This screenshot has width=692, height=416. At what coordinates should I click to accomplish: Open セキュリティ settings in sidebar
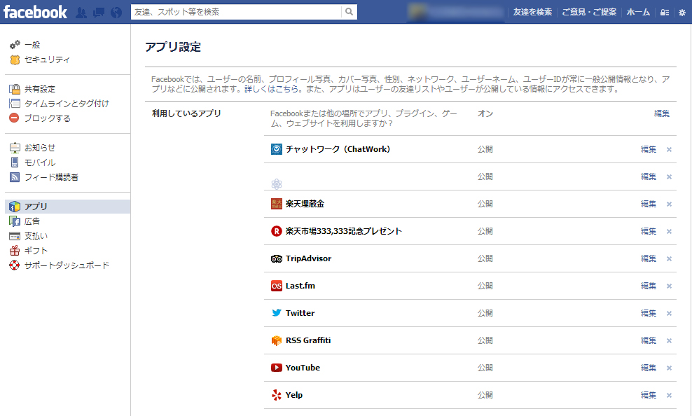click(47, 60)
